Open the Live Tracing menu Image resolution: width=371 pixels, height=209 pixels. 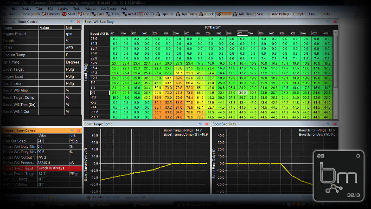[x=109, y=8]
